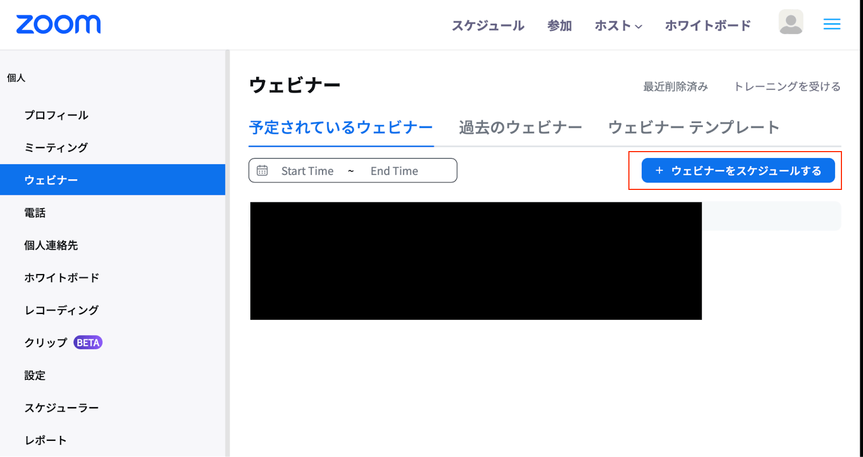This screenshot has height=457, width=863.
Task: Open ホワイトボード in top navigation
Action: (x=708, y=25)
